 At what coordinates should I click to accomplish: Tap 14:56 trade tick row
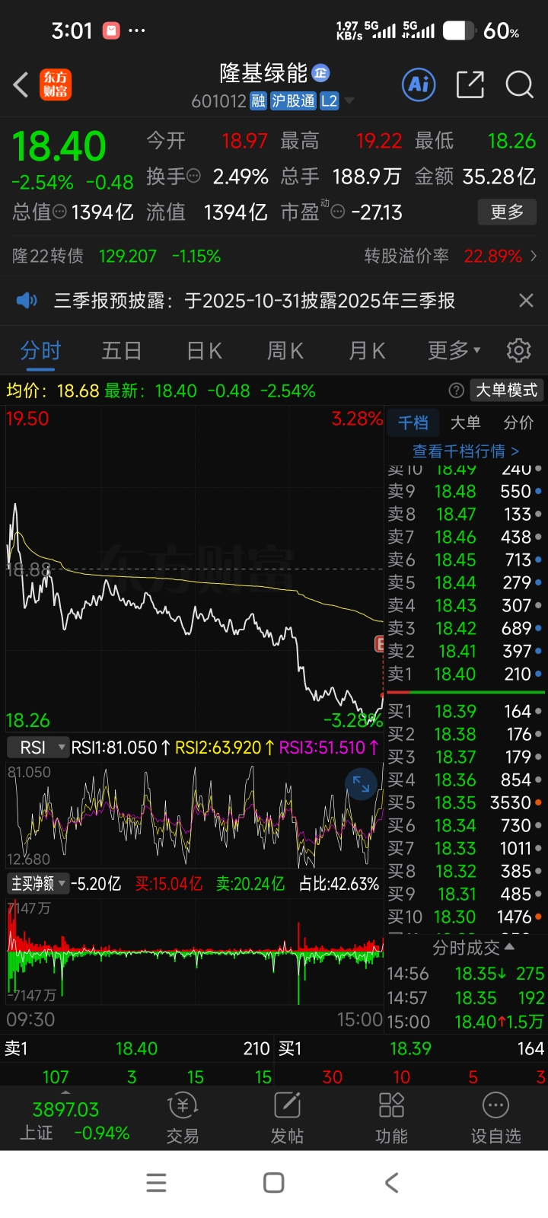tap(465, 974)
